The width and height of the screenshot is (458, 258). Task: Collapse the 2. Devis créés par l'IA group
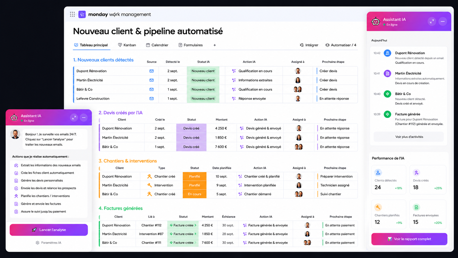[x=121, y=113]
